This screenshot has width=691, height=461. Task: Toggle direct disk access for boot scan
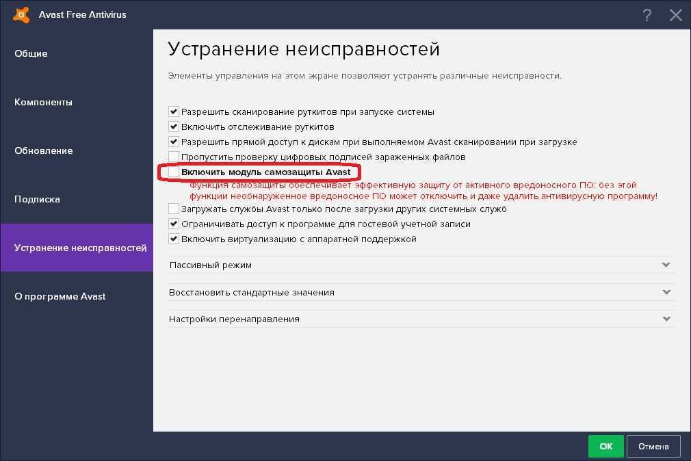pyautogui.click(x=174, y=142)
